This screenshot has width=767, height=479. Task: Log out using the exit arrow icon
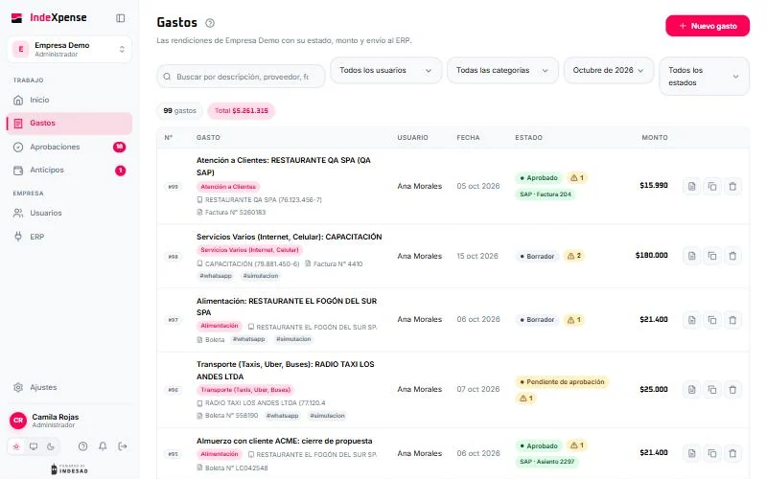pyautogui.click(x=123, y=446)
